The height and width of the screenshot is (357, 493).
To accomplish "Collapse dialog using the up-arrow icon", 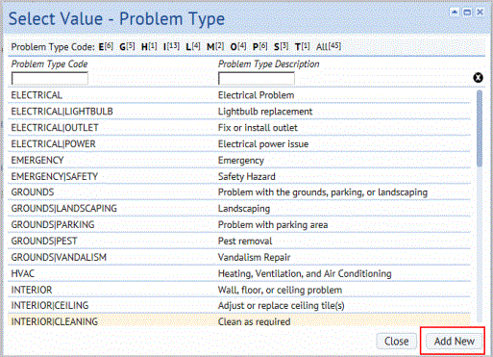I will [455, 13].
